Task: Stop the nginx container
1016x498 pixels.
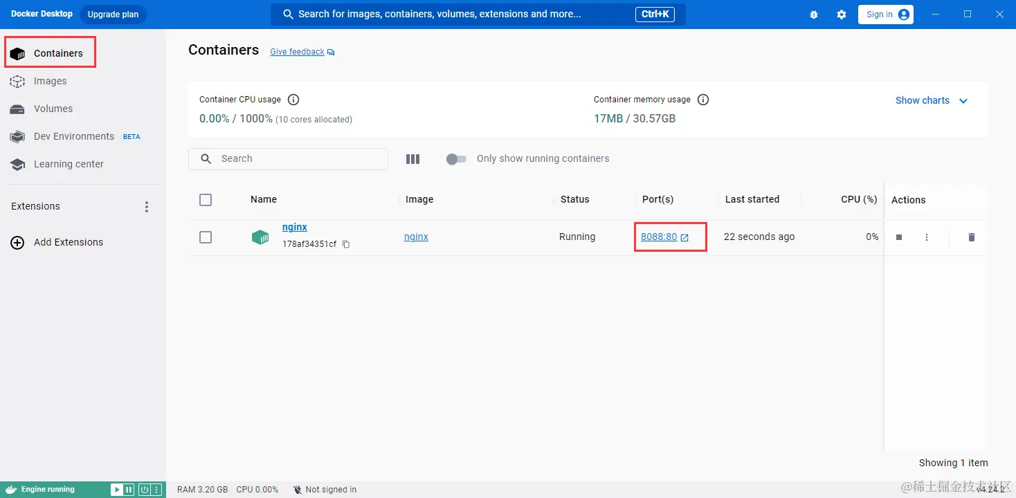Action: point(899,237)
